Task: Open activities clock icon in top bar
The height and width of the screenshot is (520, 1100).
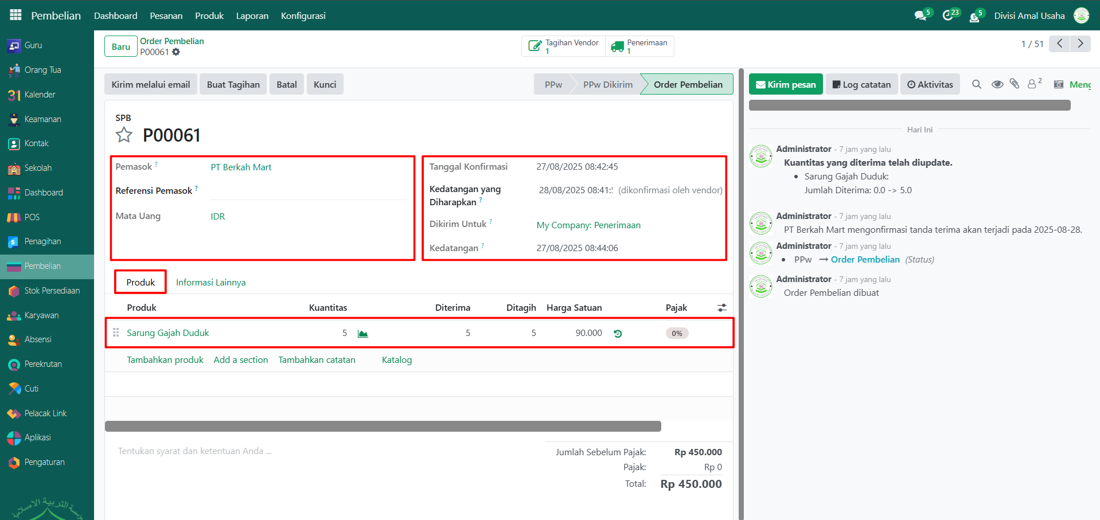Action: click(x=949, y=15)
